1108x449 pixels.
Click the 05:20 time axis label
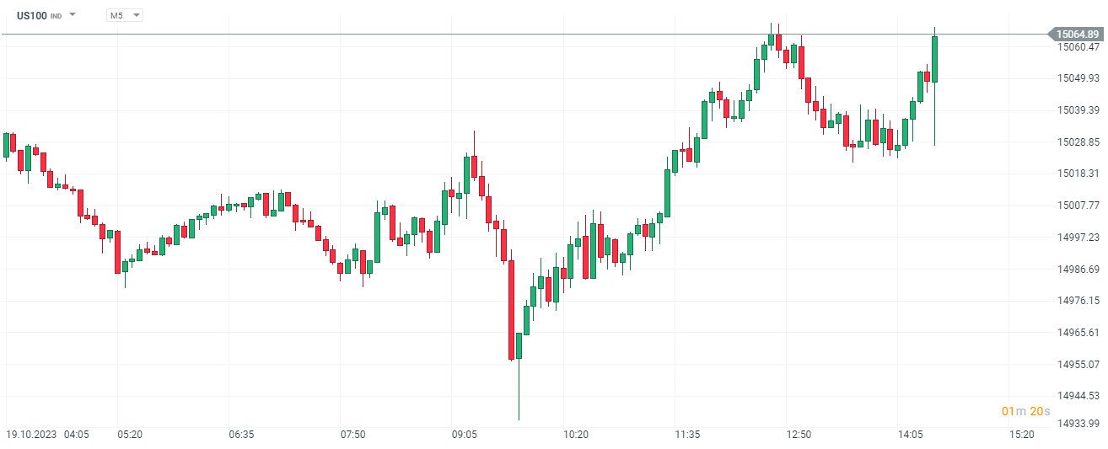click(x=130, y=435)
